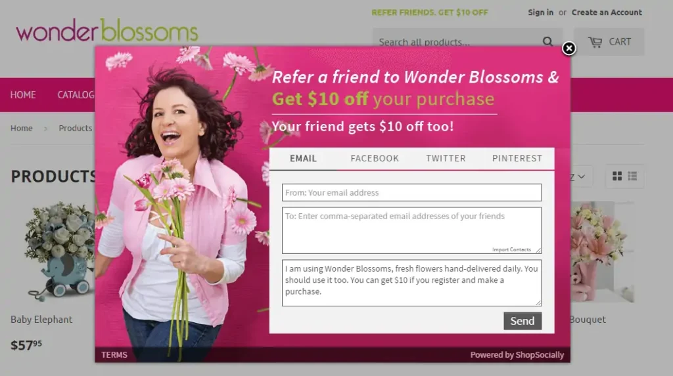Click the Sign in link
This screenshot has width=673, height=376.
coord(540,12)
